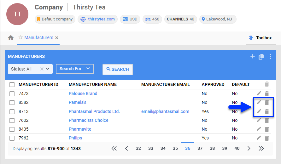Tick the checkbox for Pharmavite row
This screenshot has width=281, height=164.
tap(12, 129)
